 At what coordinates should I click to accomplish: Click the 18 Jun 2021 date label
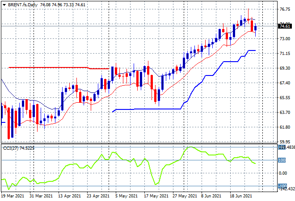tap(240, 196)
